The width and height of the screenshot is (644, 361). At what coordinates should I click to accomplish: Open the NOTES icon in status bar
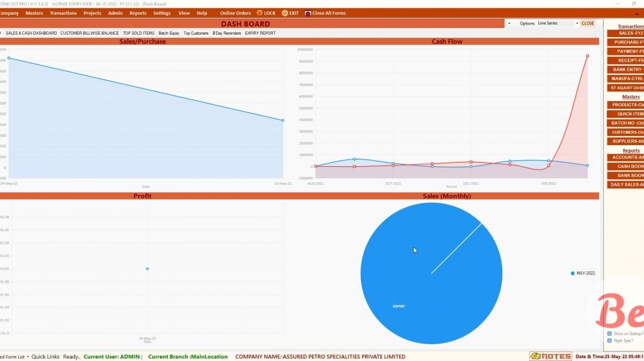coord(550,356)
